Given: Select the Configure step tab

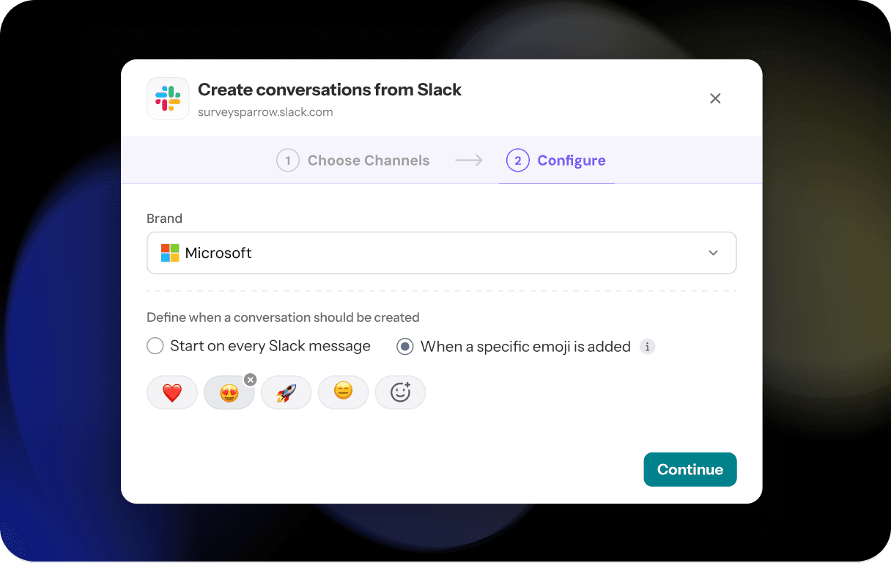Looking at the screenshot, I should pos(556,161).
